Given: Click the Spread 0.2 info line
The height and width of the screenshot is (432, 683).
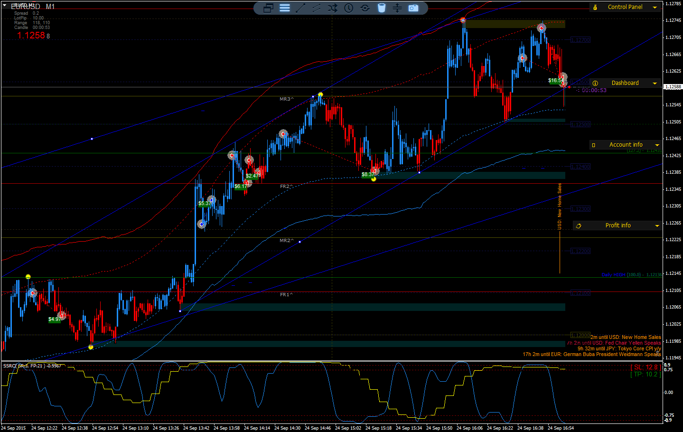Looking at the screenshot, I should coord(27,13).
